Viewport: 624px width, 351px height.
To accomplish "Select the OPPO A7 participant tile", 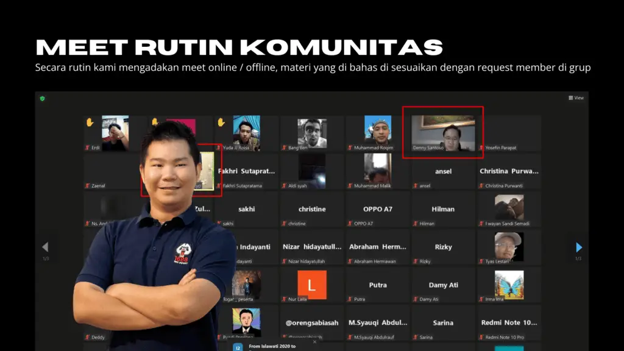I will pyautogui.click(x=378, y=209).
